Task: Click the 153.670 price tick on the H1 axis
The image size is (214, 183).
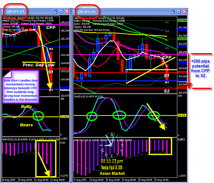Action: pyautogui.click(x=65, y=96)
